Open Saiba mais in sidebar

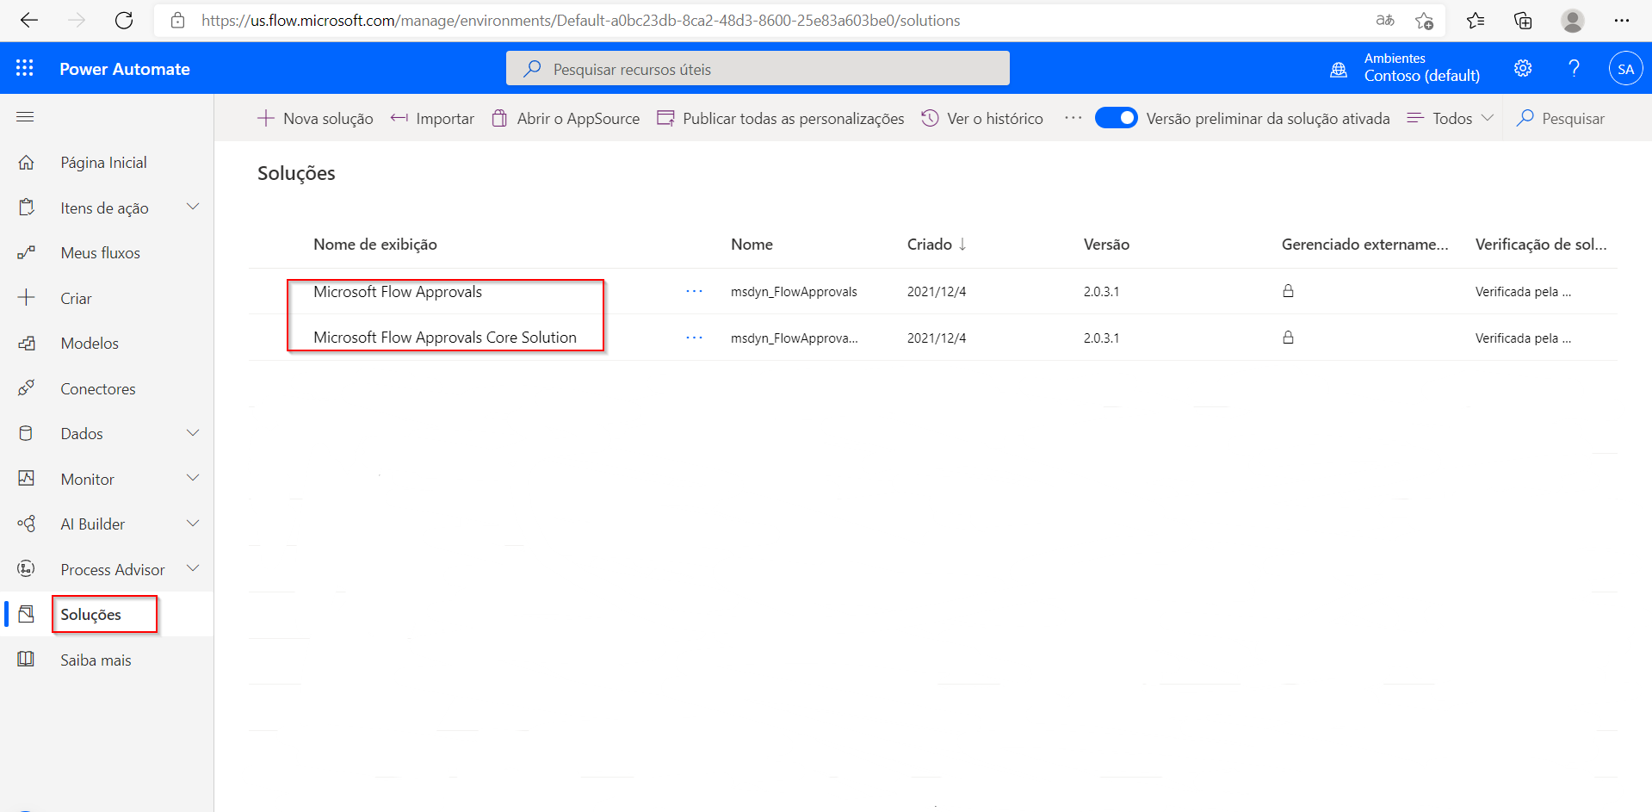(x=96, y=660)
